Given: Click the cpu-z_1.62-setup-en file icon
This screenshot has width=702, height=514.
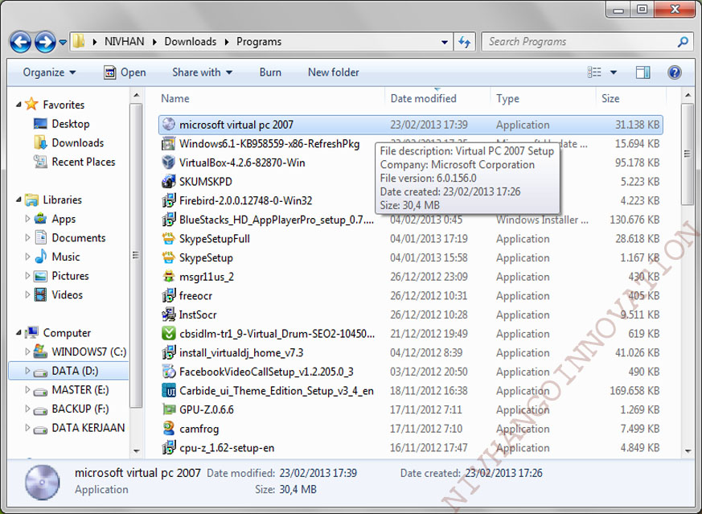Looking at the screenshot, I should [168, 448].
